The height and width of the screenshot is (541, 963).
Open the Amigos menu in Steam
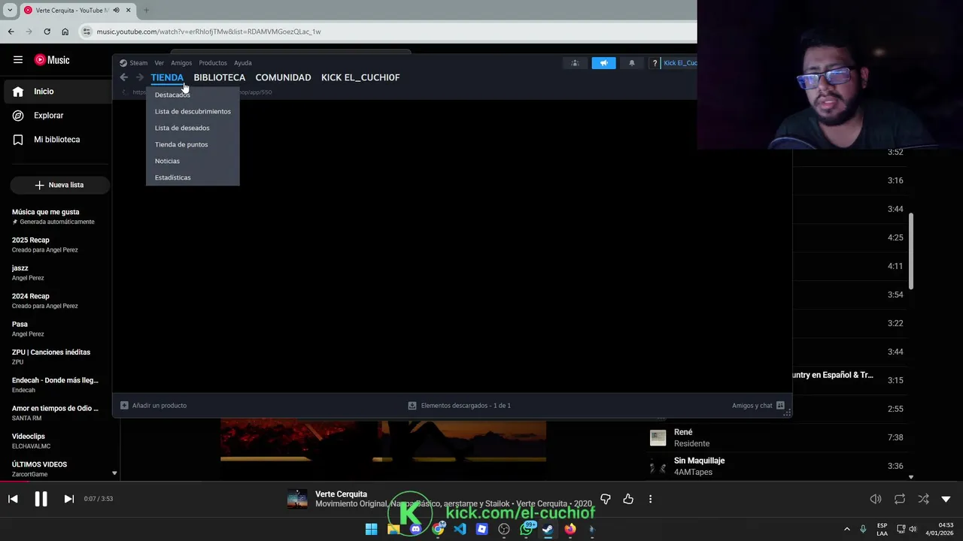[181, 63]
